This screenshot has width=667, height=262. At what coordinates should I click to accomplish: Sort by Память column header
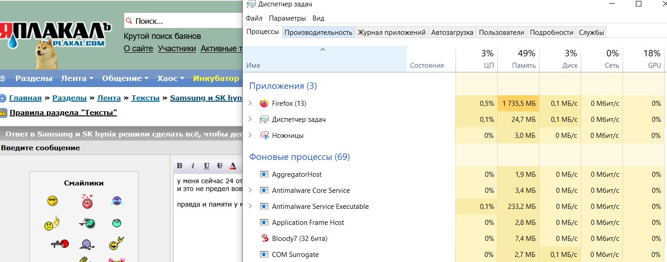[518, 59]
